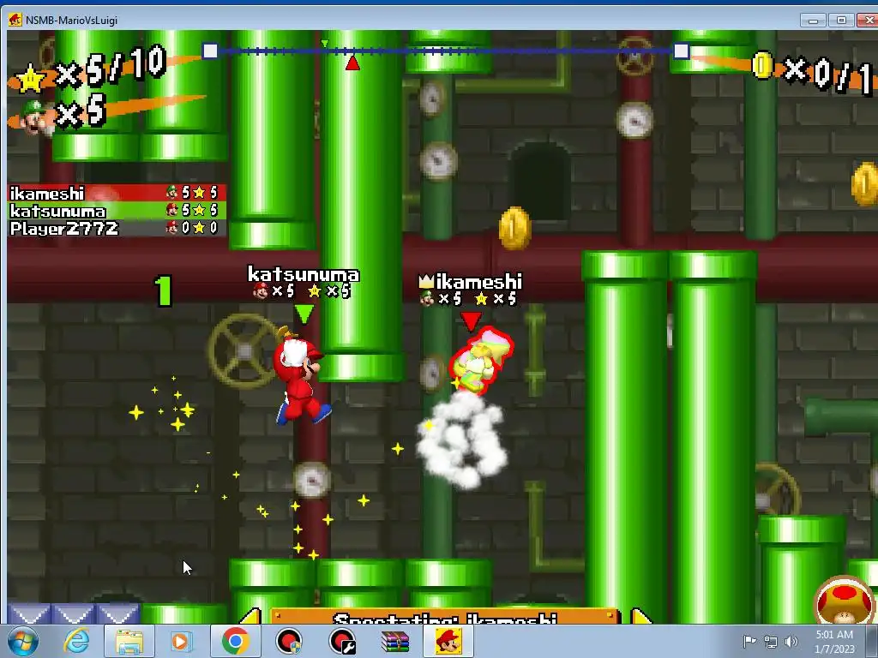Click the red Mario character sprite
This screenshot has width=878, height=658.
point(301,376)
